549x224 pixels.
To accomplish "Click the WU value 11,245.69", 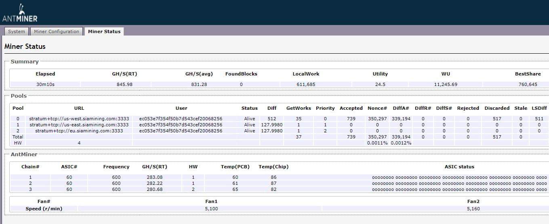I will pyautogui.click(x=446, y=84).
